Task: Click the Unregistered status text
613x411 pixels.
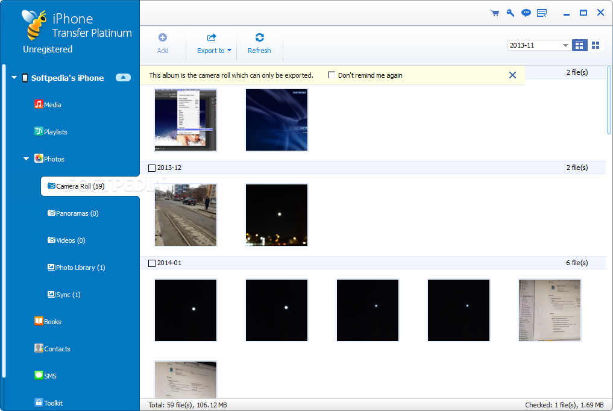Action: pyautogui.click(x=47, y=49)
